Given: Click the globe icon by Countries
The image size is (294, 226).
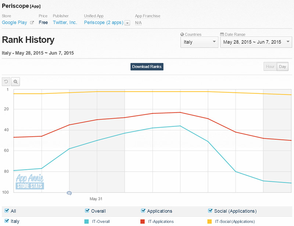Looking at the screenshot, I should pos(182,34).
